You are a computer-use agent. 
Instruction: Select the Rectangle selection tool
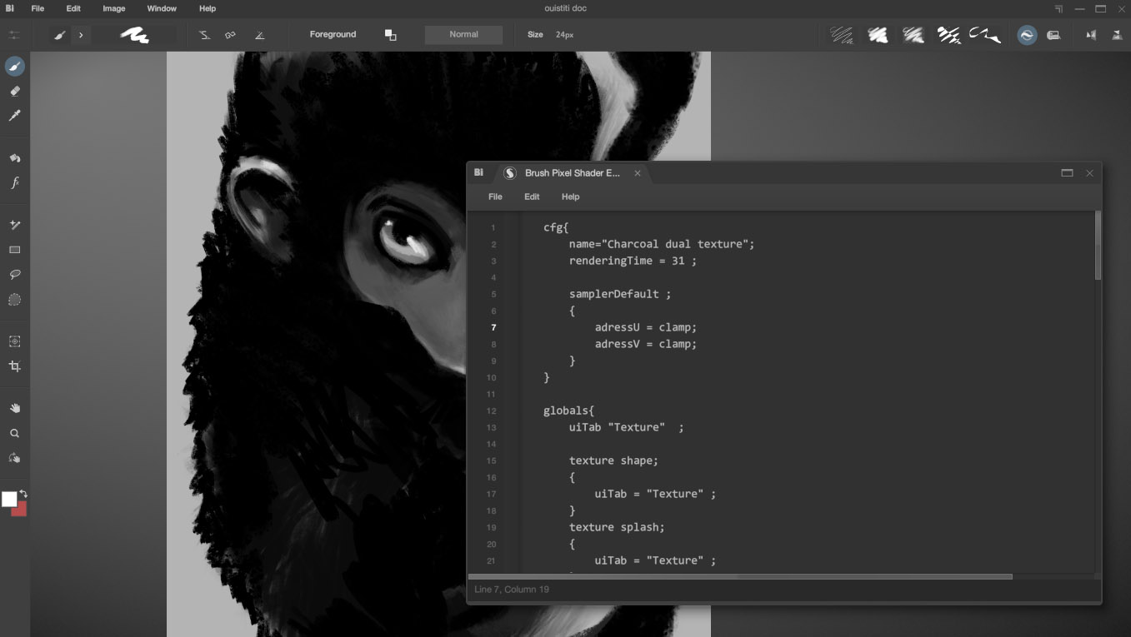[15, 250]
